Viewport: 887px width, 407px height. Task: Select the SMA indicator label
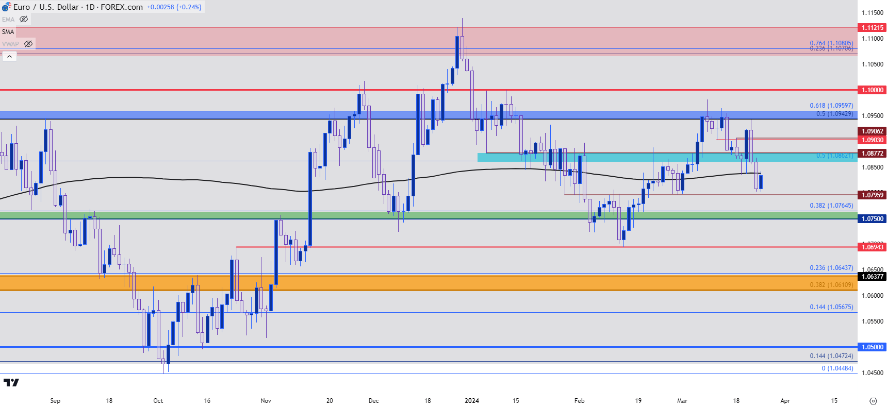click(x=8, y=32)
